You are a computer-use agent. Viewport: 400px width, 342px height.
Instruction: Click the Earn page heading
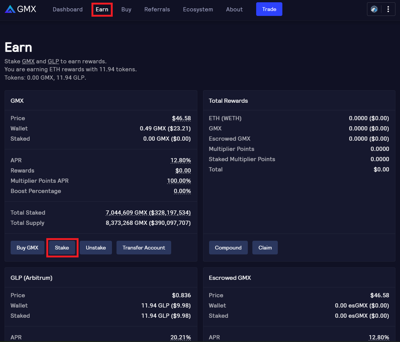coord(18,47)
